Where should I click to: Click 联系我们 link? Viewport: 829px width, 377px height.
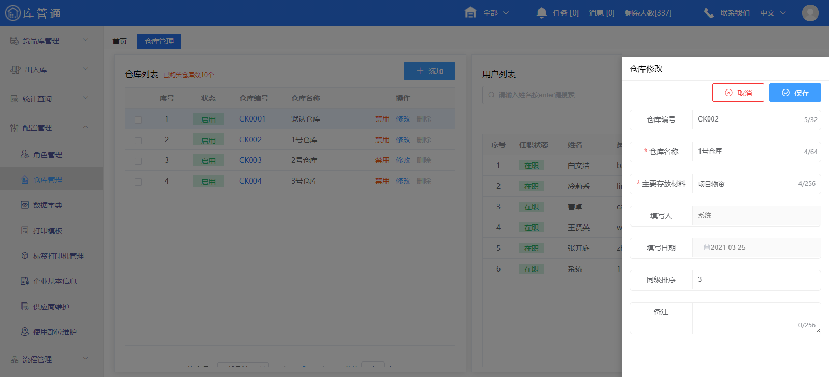(735, 13)
